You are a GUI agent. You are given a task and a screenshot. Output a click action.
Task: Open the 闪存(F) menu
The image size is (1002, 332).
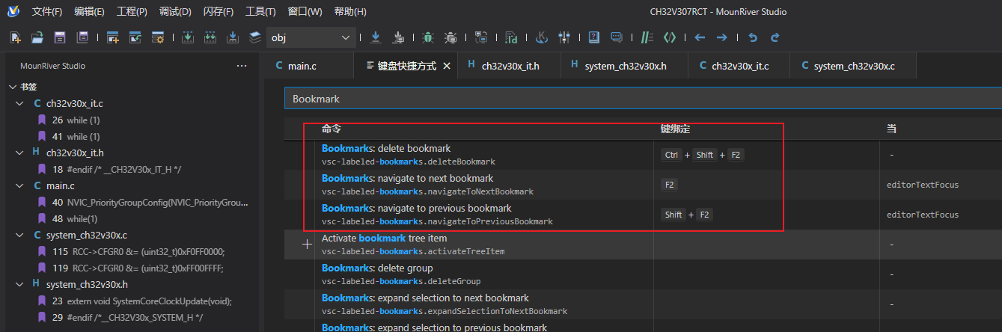(218, 12)
